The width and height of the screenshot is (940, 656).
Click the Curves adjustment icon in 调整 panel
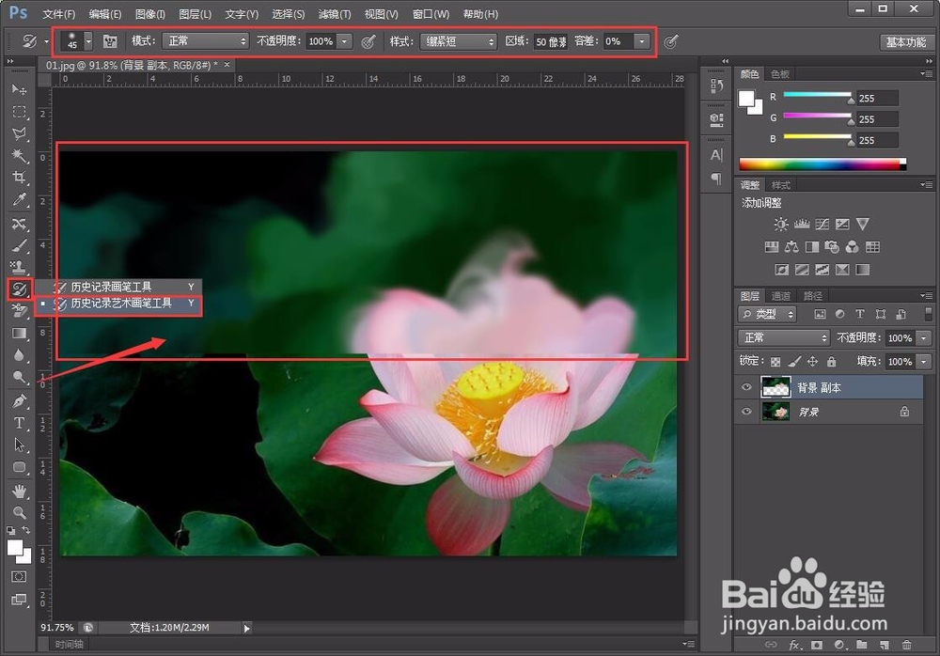click(x=824, y=224)
